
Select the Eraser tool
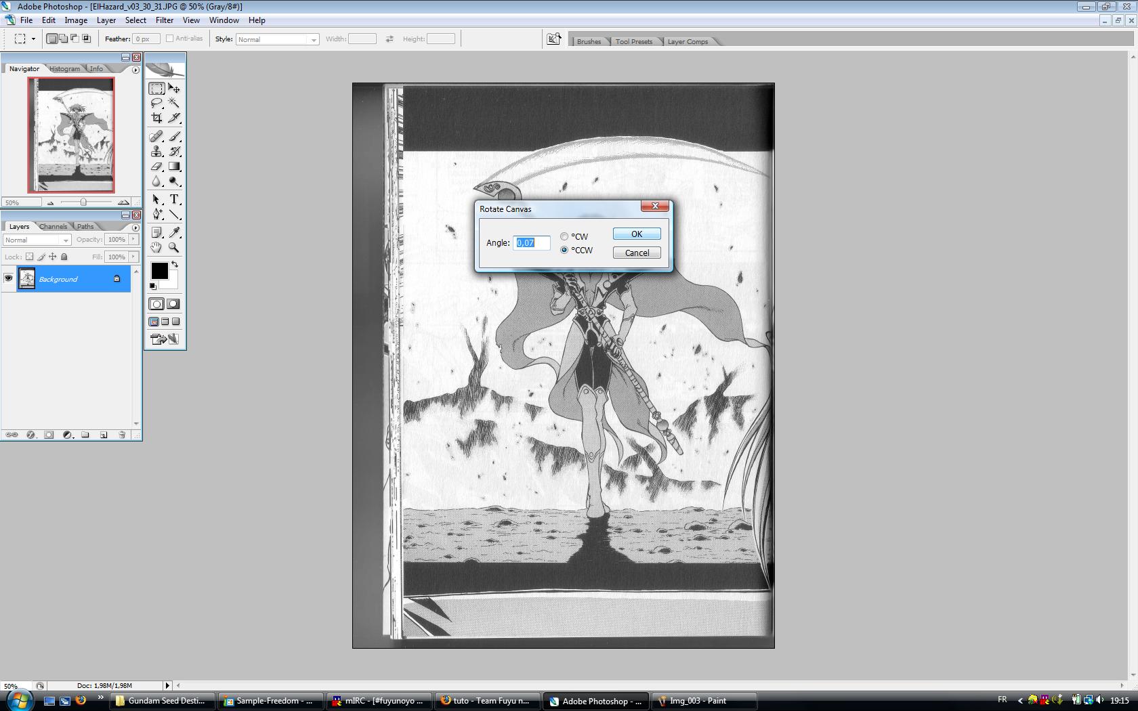point(156,167)
